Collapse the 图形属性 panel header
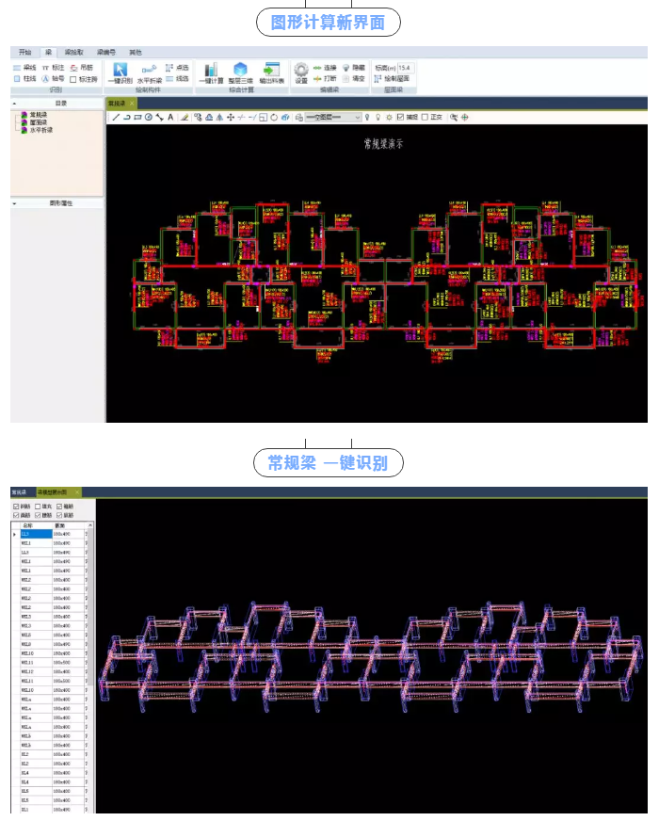Image resolution: width=659 pixels, height=821 pixels. tap(14, 202)
